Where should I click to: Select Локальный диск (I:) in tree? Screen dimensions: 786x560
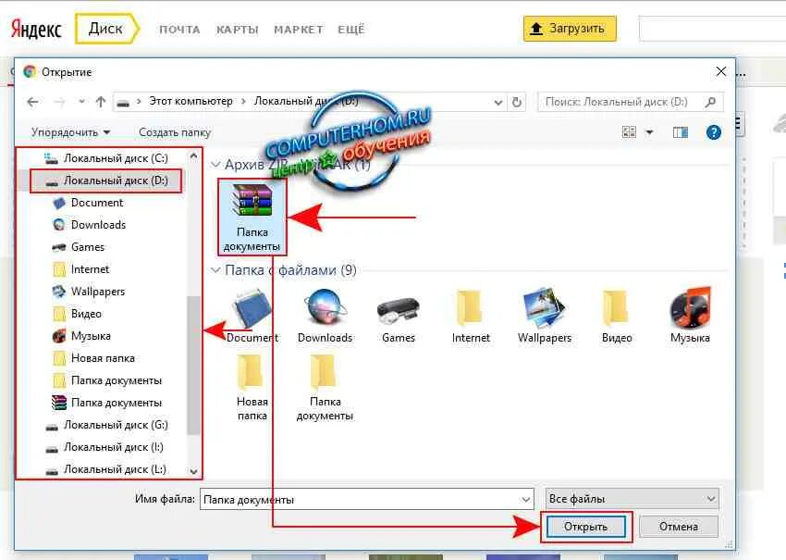coord(104,447)
